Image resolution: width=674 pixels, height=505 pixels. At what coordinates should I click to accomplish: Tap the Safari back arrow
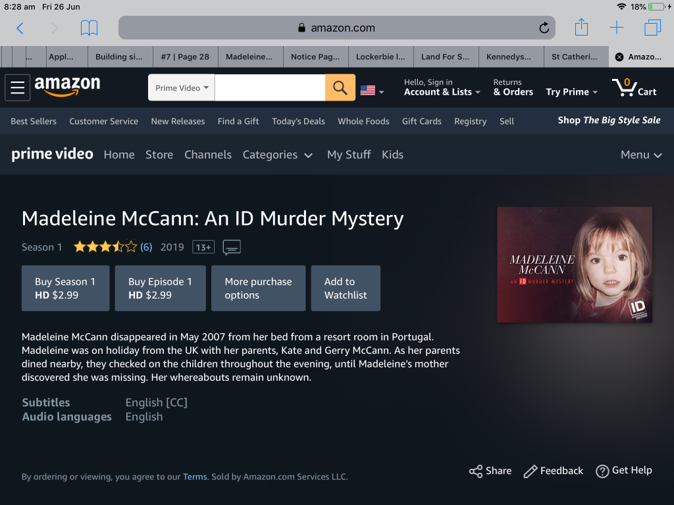(20, 28)
